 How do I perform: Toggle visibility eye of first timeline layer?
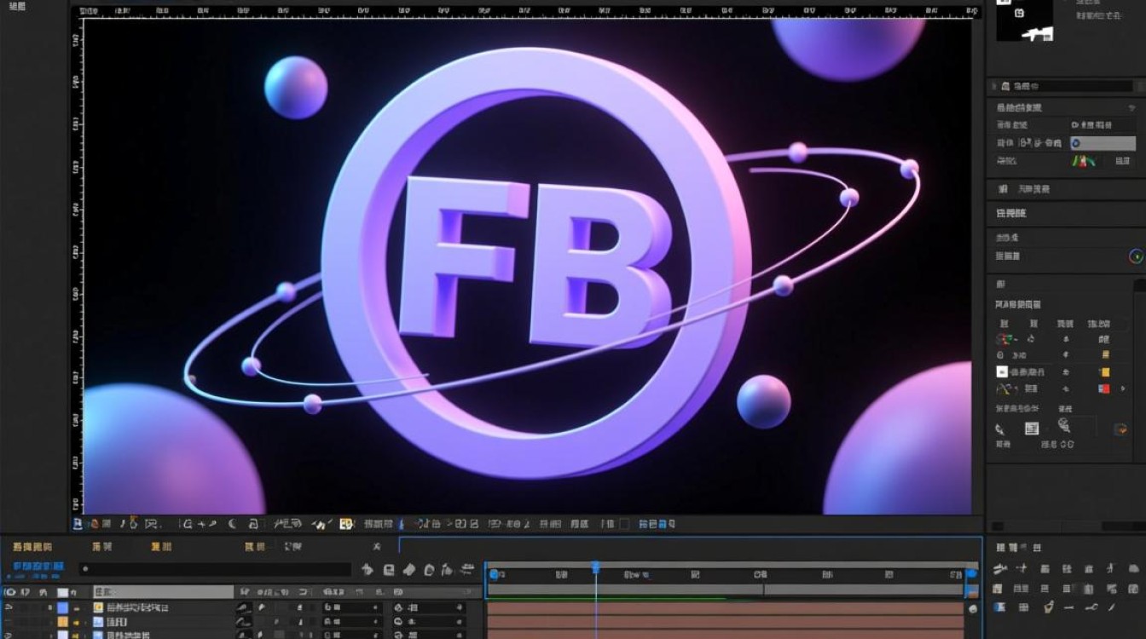9,607
